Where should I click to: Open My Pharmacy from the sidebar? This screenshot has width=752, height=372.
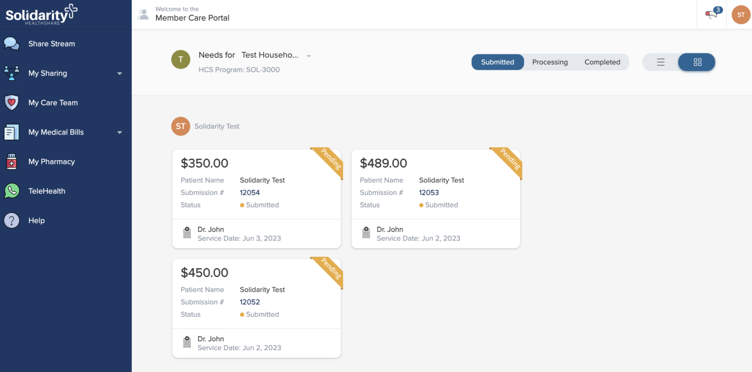tap(52, 161)
